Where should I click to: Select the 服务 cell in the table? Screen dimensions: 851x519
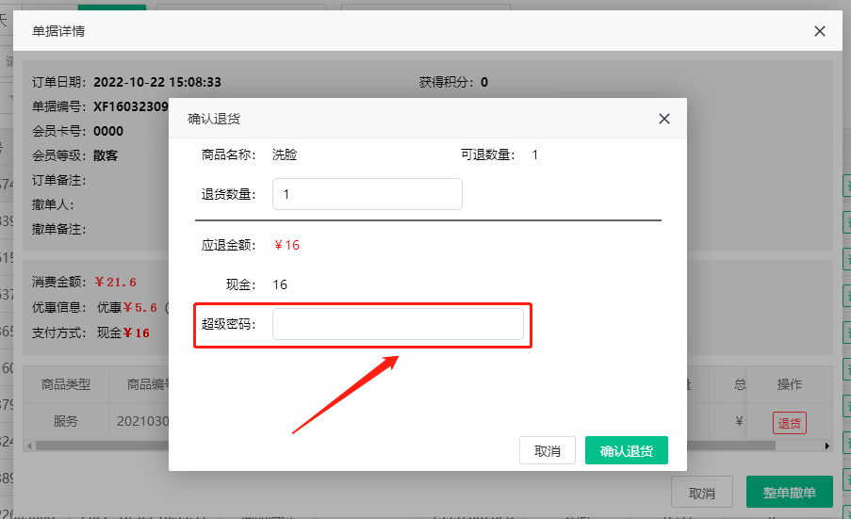[x=66, y=422]
